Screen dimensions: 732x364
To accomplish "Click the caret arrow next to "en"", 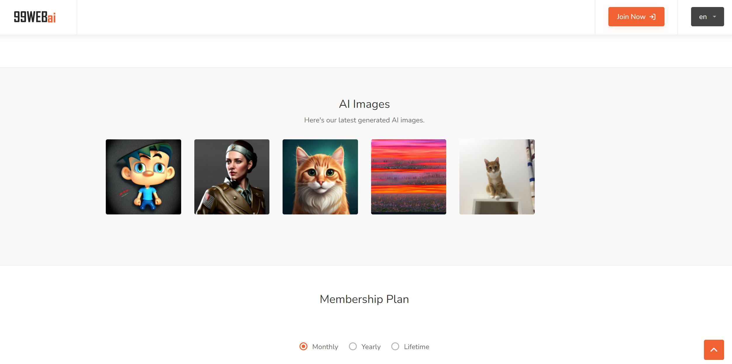I will [x=714, y=17].
